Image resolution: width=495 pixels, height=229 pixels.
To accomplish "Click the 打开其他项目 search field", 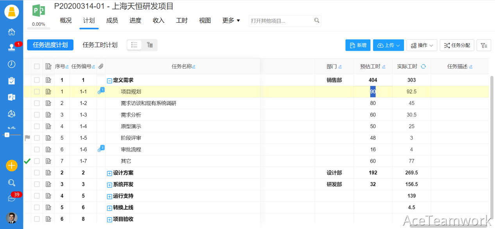I will pyautogui.click(x=281, y=21).
